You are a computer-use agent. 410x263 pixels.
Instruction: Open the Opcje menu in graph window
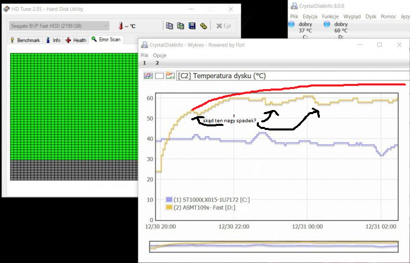159,55
